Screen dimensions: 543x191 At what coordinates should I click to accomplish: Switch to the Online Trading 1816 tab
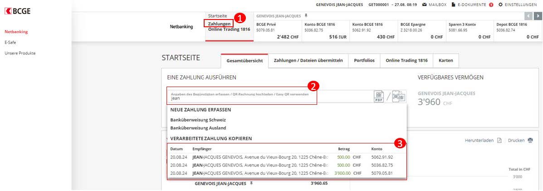(x=406, y=61)
